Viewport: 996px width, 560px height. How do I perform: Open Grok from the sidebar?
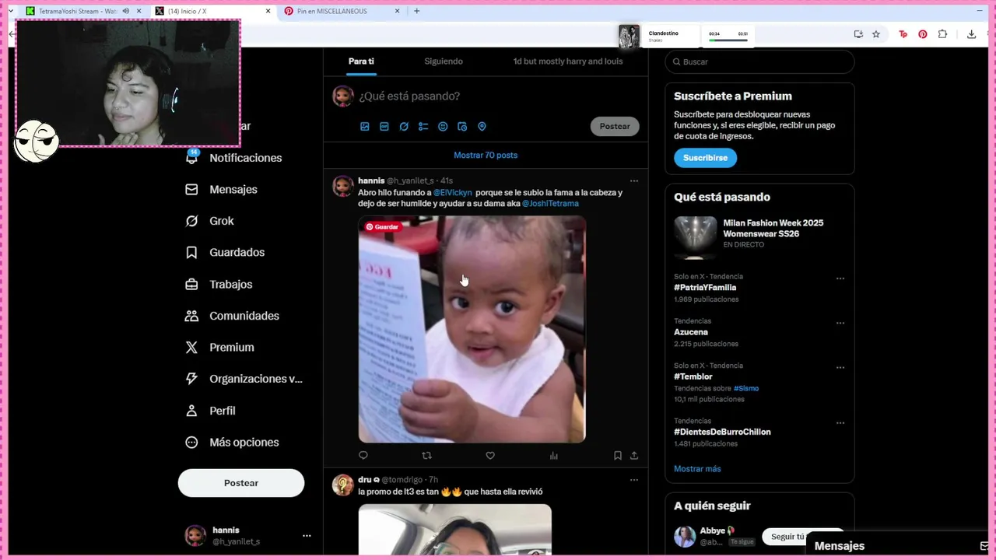[209, 221]
